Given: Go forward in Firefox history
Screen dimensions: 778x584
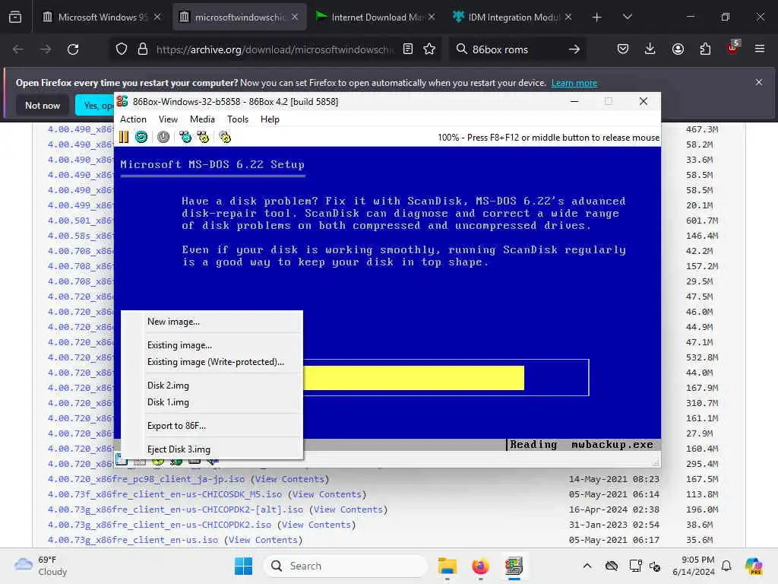Looking at the screenshot, I should tap(45, 49).
